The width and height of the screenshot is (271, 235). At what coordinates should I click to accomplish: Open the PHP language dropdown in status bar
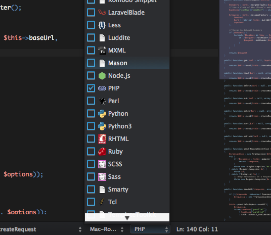(x=150, y=229)
